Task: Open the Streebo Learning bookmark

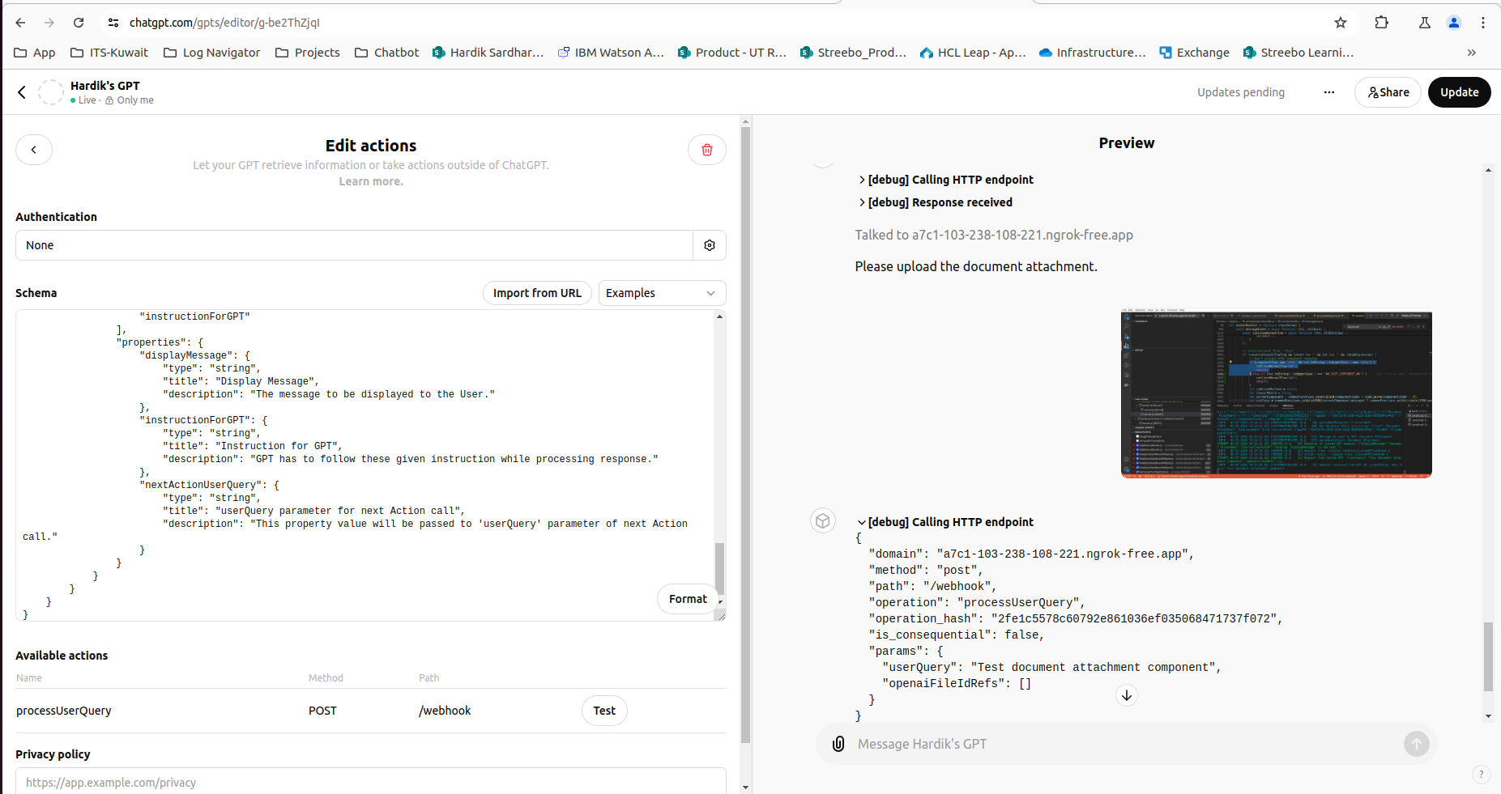Action: coord(1298,53)
